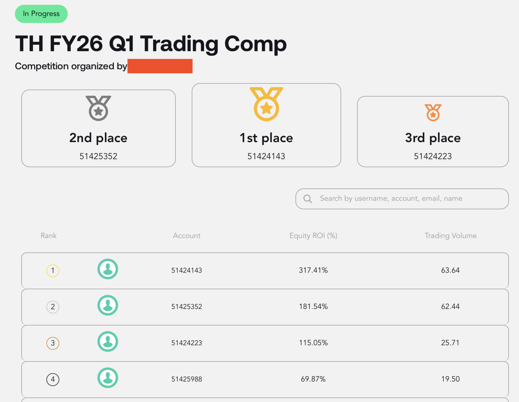Click avatar icon for account 51424143

click(108, 269)
